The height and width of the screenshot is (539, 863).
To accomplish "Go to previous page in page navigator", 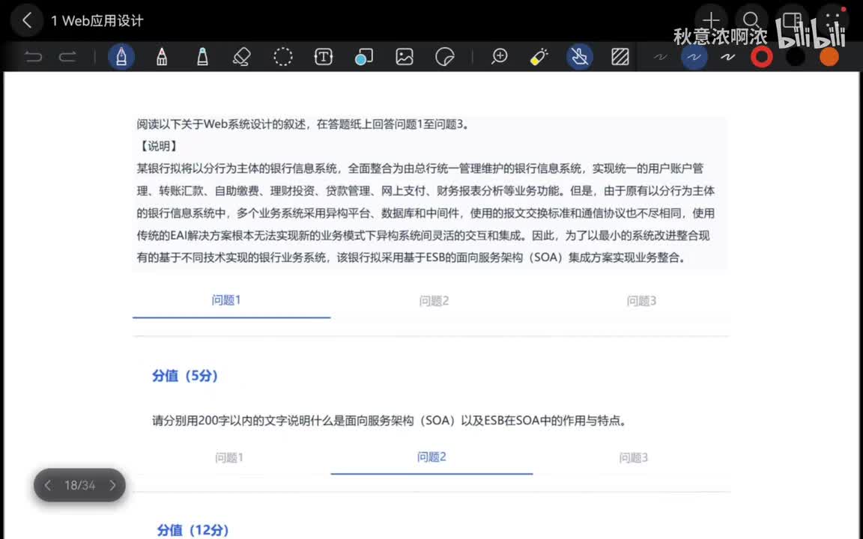I will tap(48, 485).
